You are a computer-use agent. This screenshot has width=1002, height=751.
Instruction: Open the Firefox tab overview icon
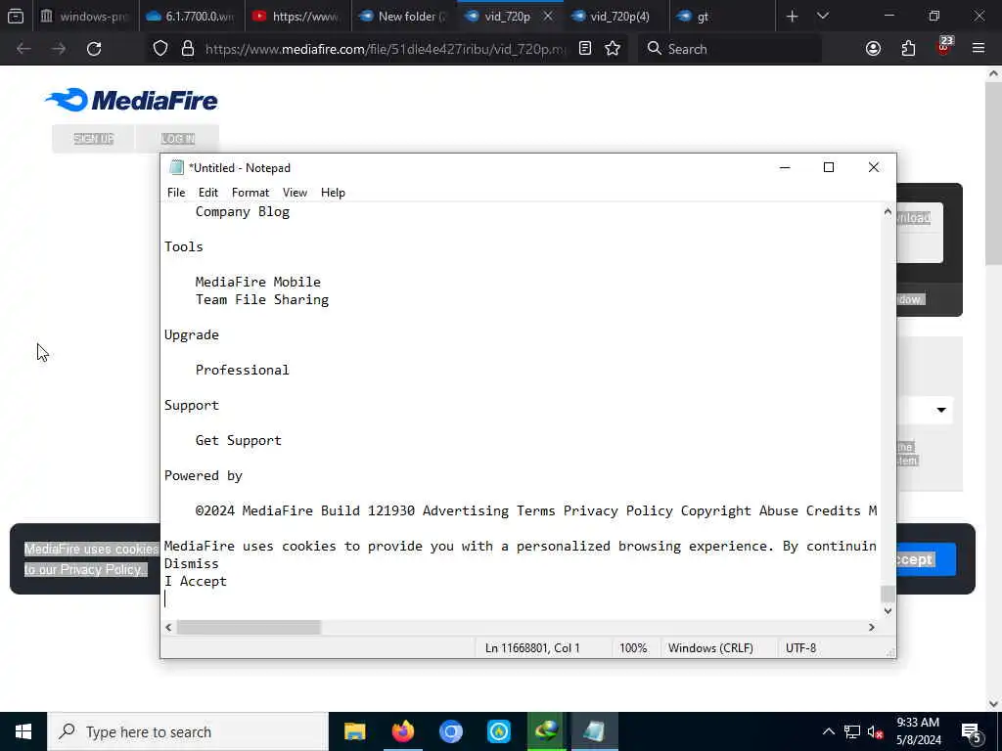[16, 16]
